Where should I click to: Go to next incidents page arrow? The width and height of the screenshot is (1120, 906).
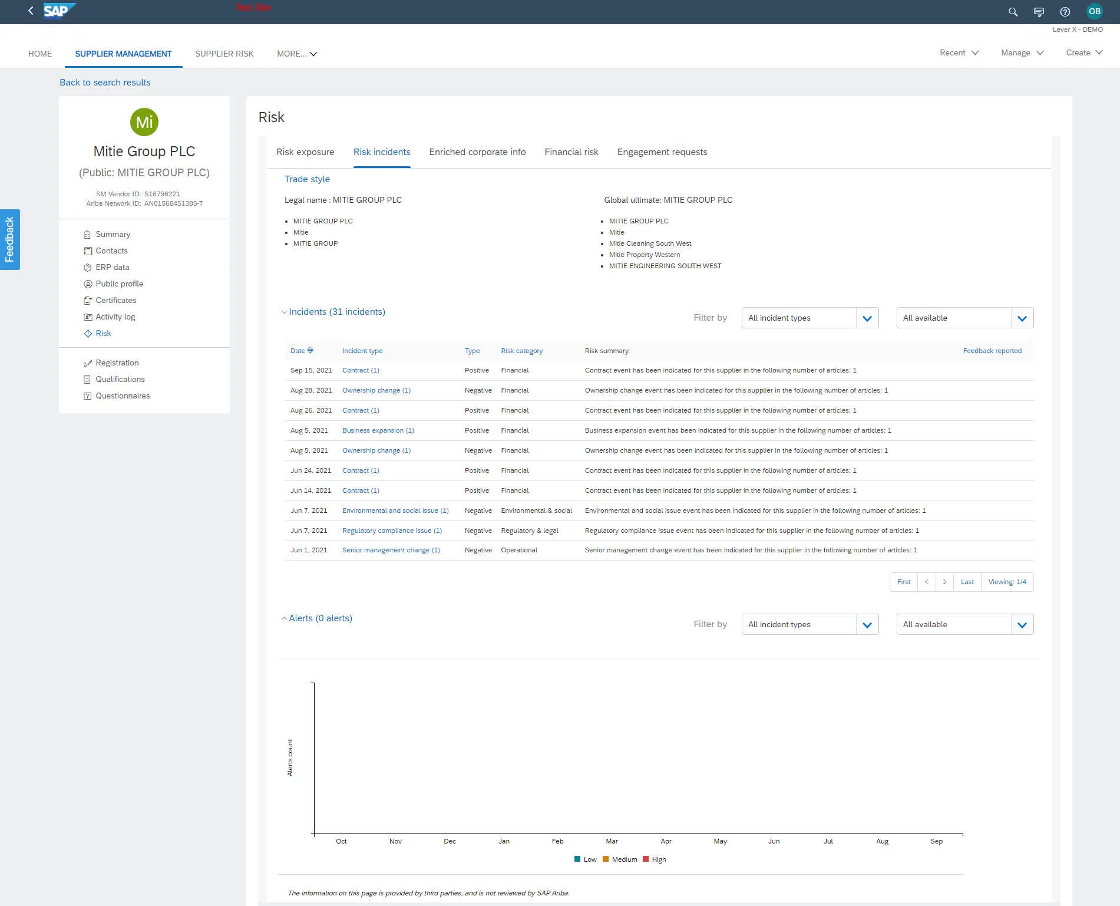click(x=944, y=582)
